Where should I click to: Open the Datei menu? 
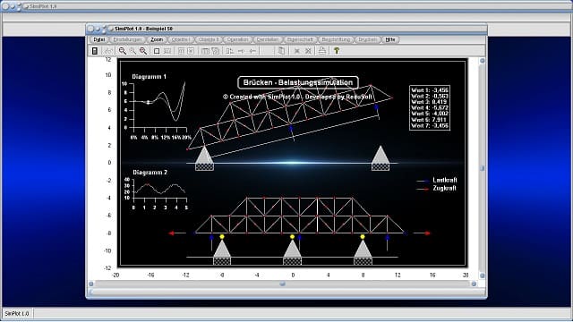tap(99, 39)
